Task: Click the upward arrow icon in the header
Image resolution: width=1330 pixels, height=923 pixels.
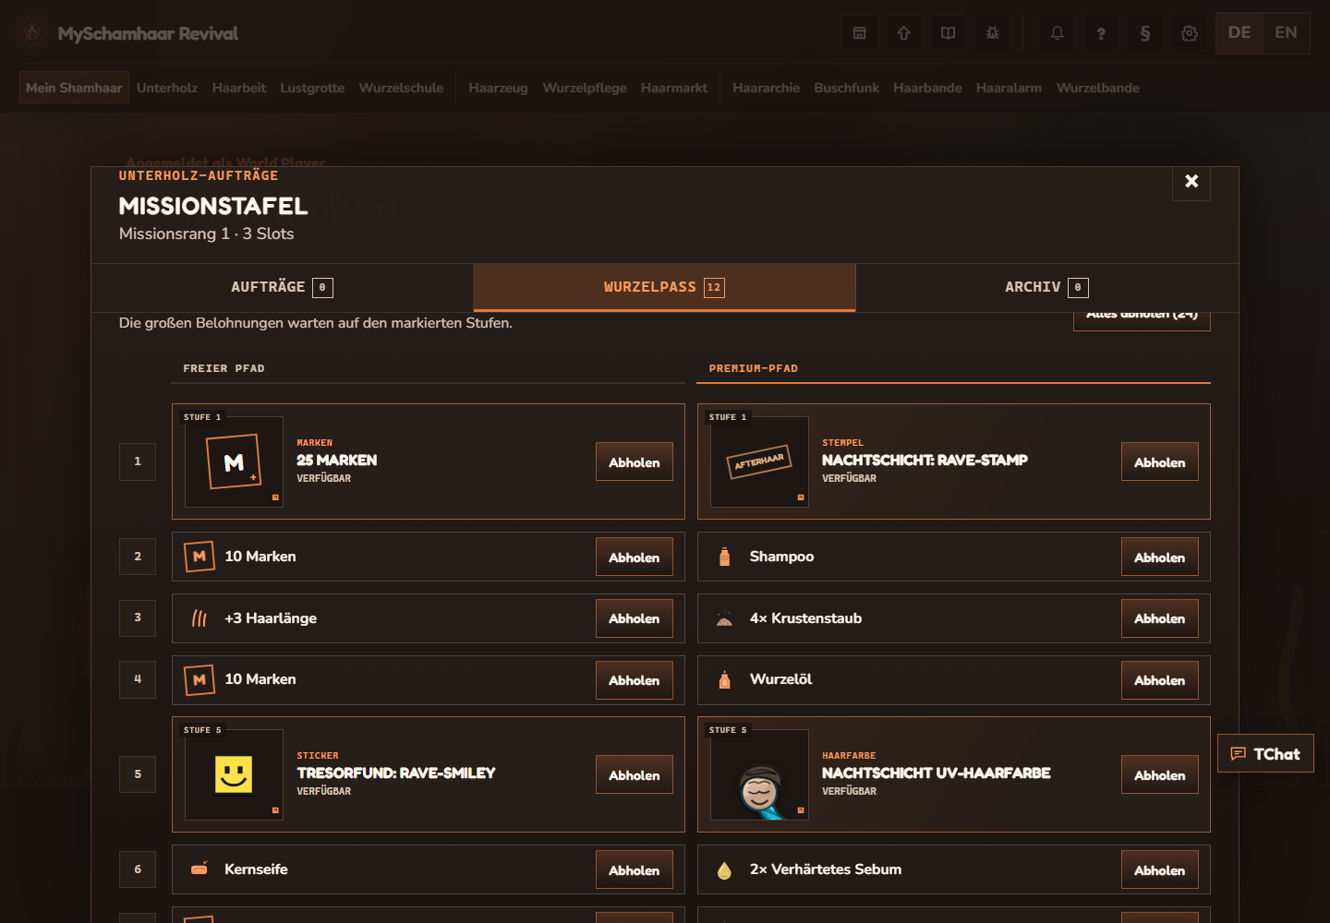Action: click(x=904, y=33)
